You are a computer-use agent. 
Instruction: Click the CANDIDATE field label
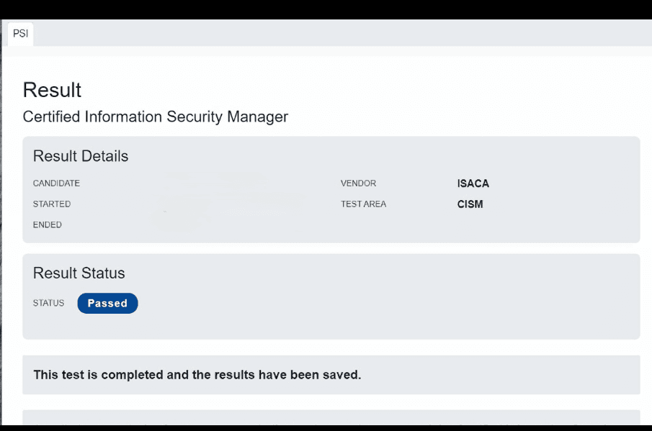(x=56, y=183)
